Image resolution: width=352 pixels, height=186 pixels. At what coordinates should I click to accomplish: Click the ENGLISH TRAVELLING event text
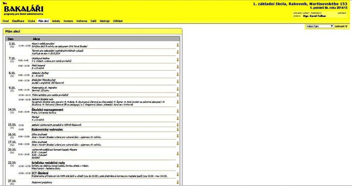point(44,80)
